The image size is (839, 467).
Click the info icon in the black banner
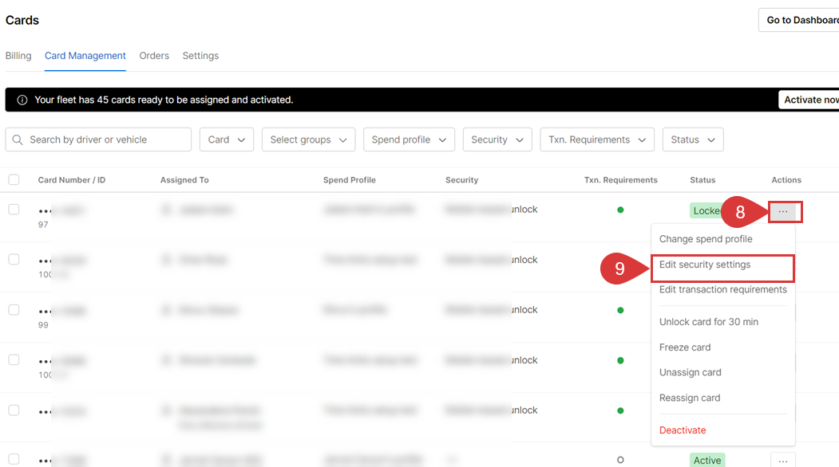click(x=22, y=100)
